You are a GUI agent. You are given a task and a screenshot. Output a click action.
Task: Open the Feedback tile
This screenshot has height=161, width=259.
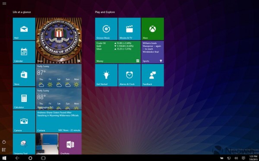153,75
